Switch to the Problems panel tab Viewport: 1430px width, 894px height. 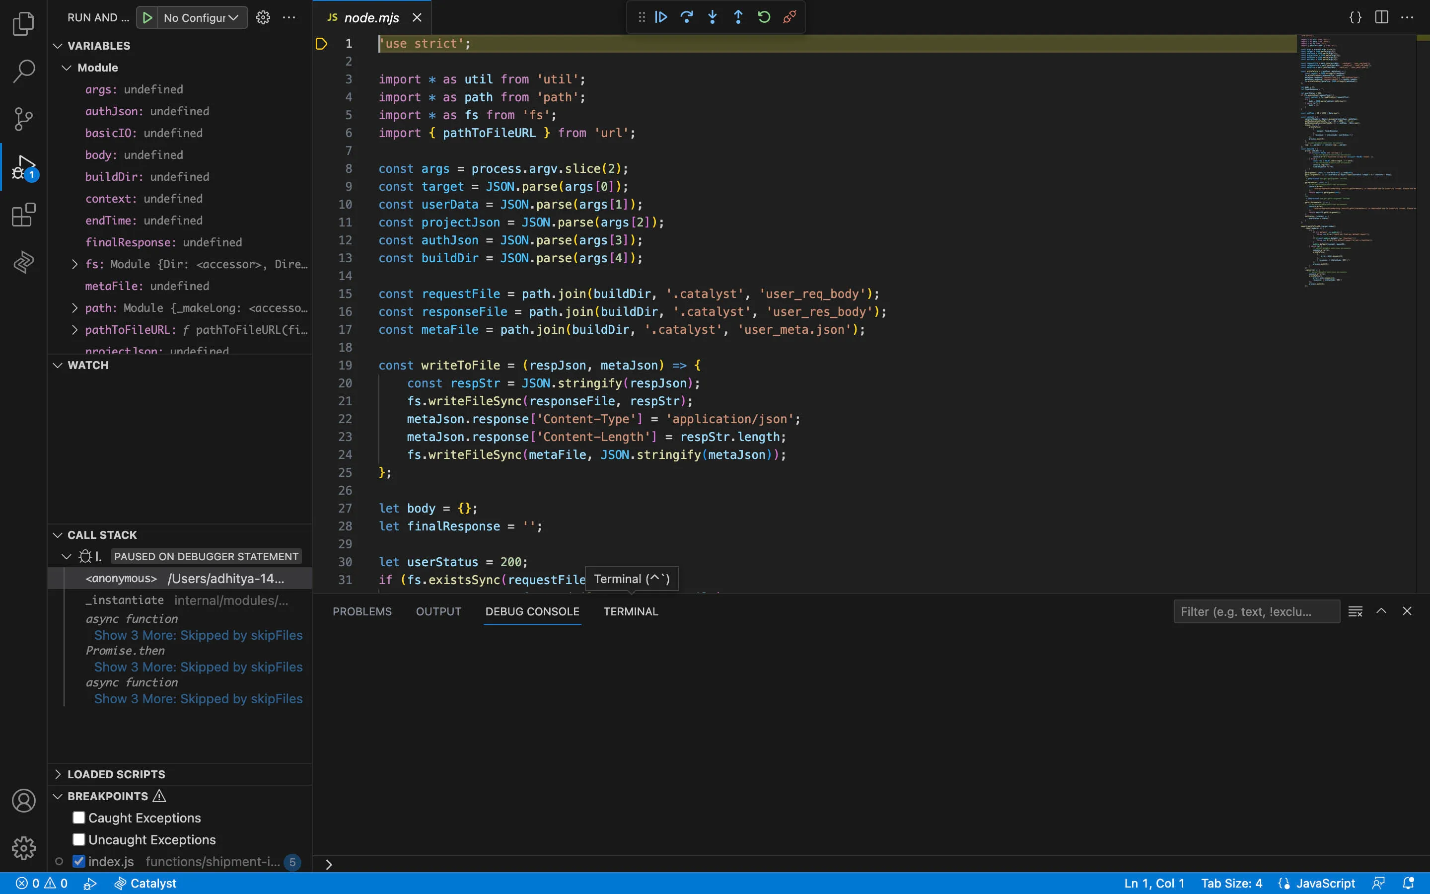pos(361,611)
